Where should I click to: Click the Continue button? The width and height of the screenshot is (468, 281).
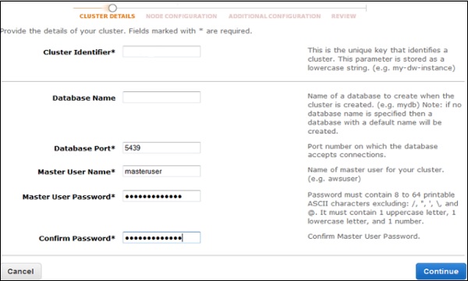click(x=441, y=271)
